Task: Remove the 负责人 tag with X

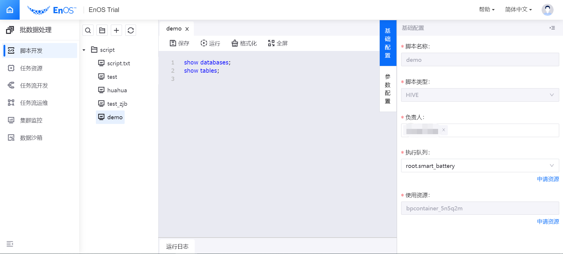Action: coord(444,130)
